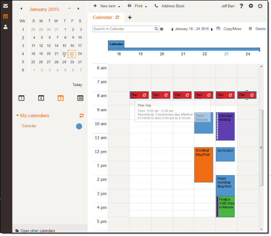Go to previous month in mini calendar
This screenshot has width=271, height=236.
coord(21,9)
